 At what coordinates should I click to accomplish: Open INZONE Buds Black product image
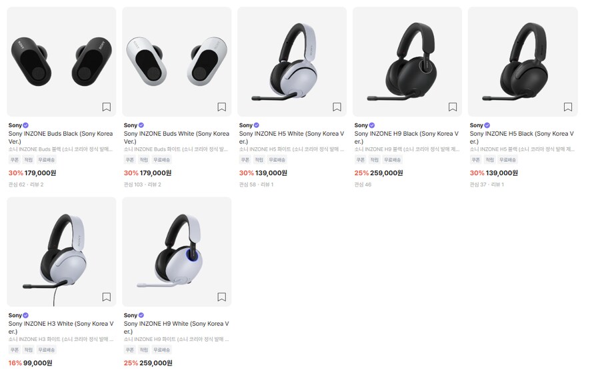tap(61, 60)
